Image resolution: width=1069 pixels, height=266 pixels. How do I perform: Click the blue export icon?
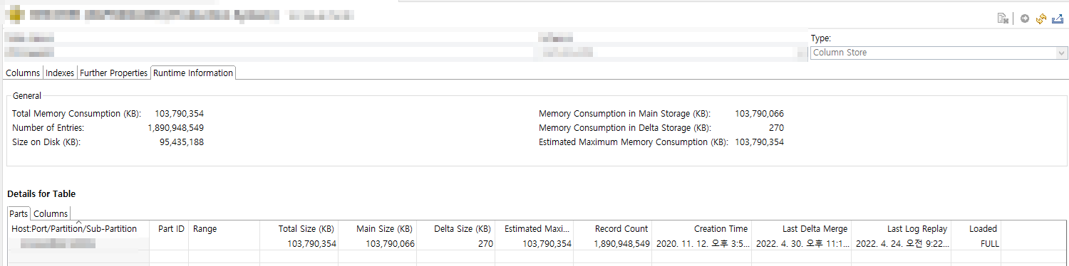tap(1058, 18)
